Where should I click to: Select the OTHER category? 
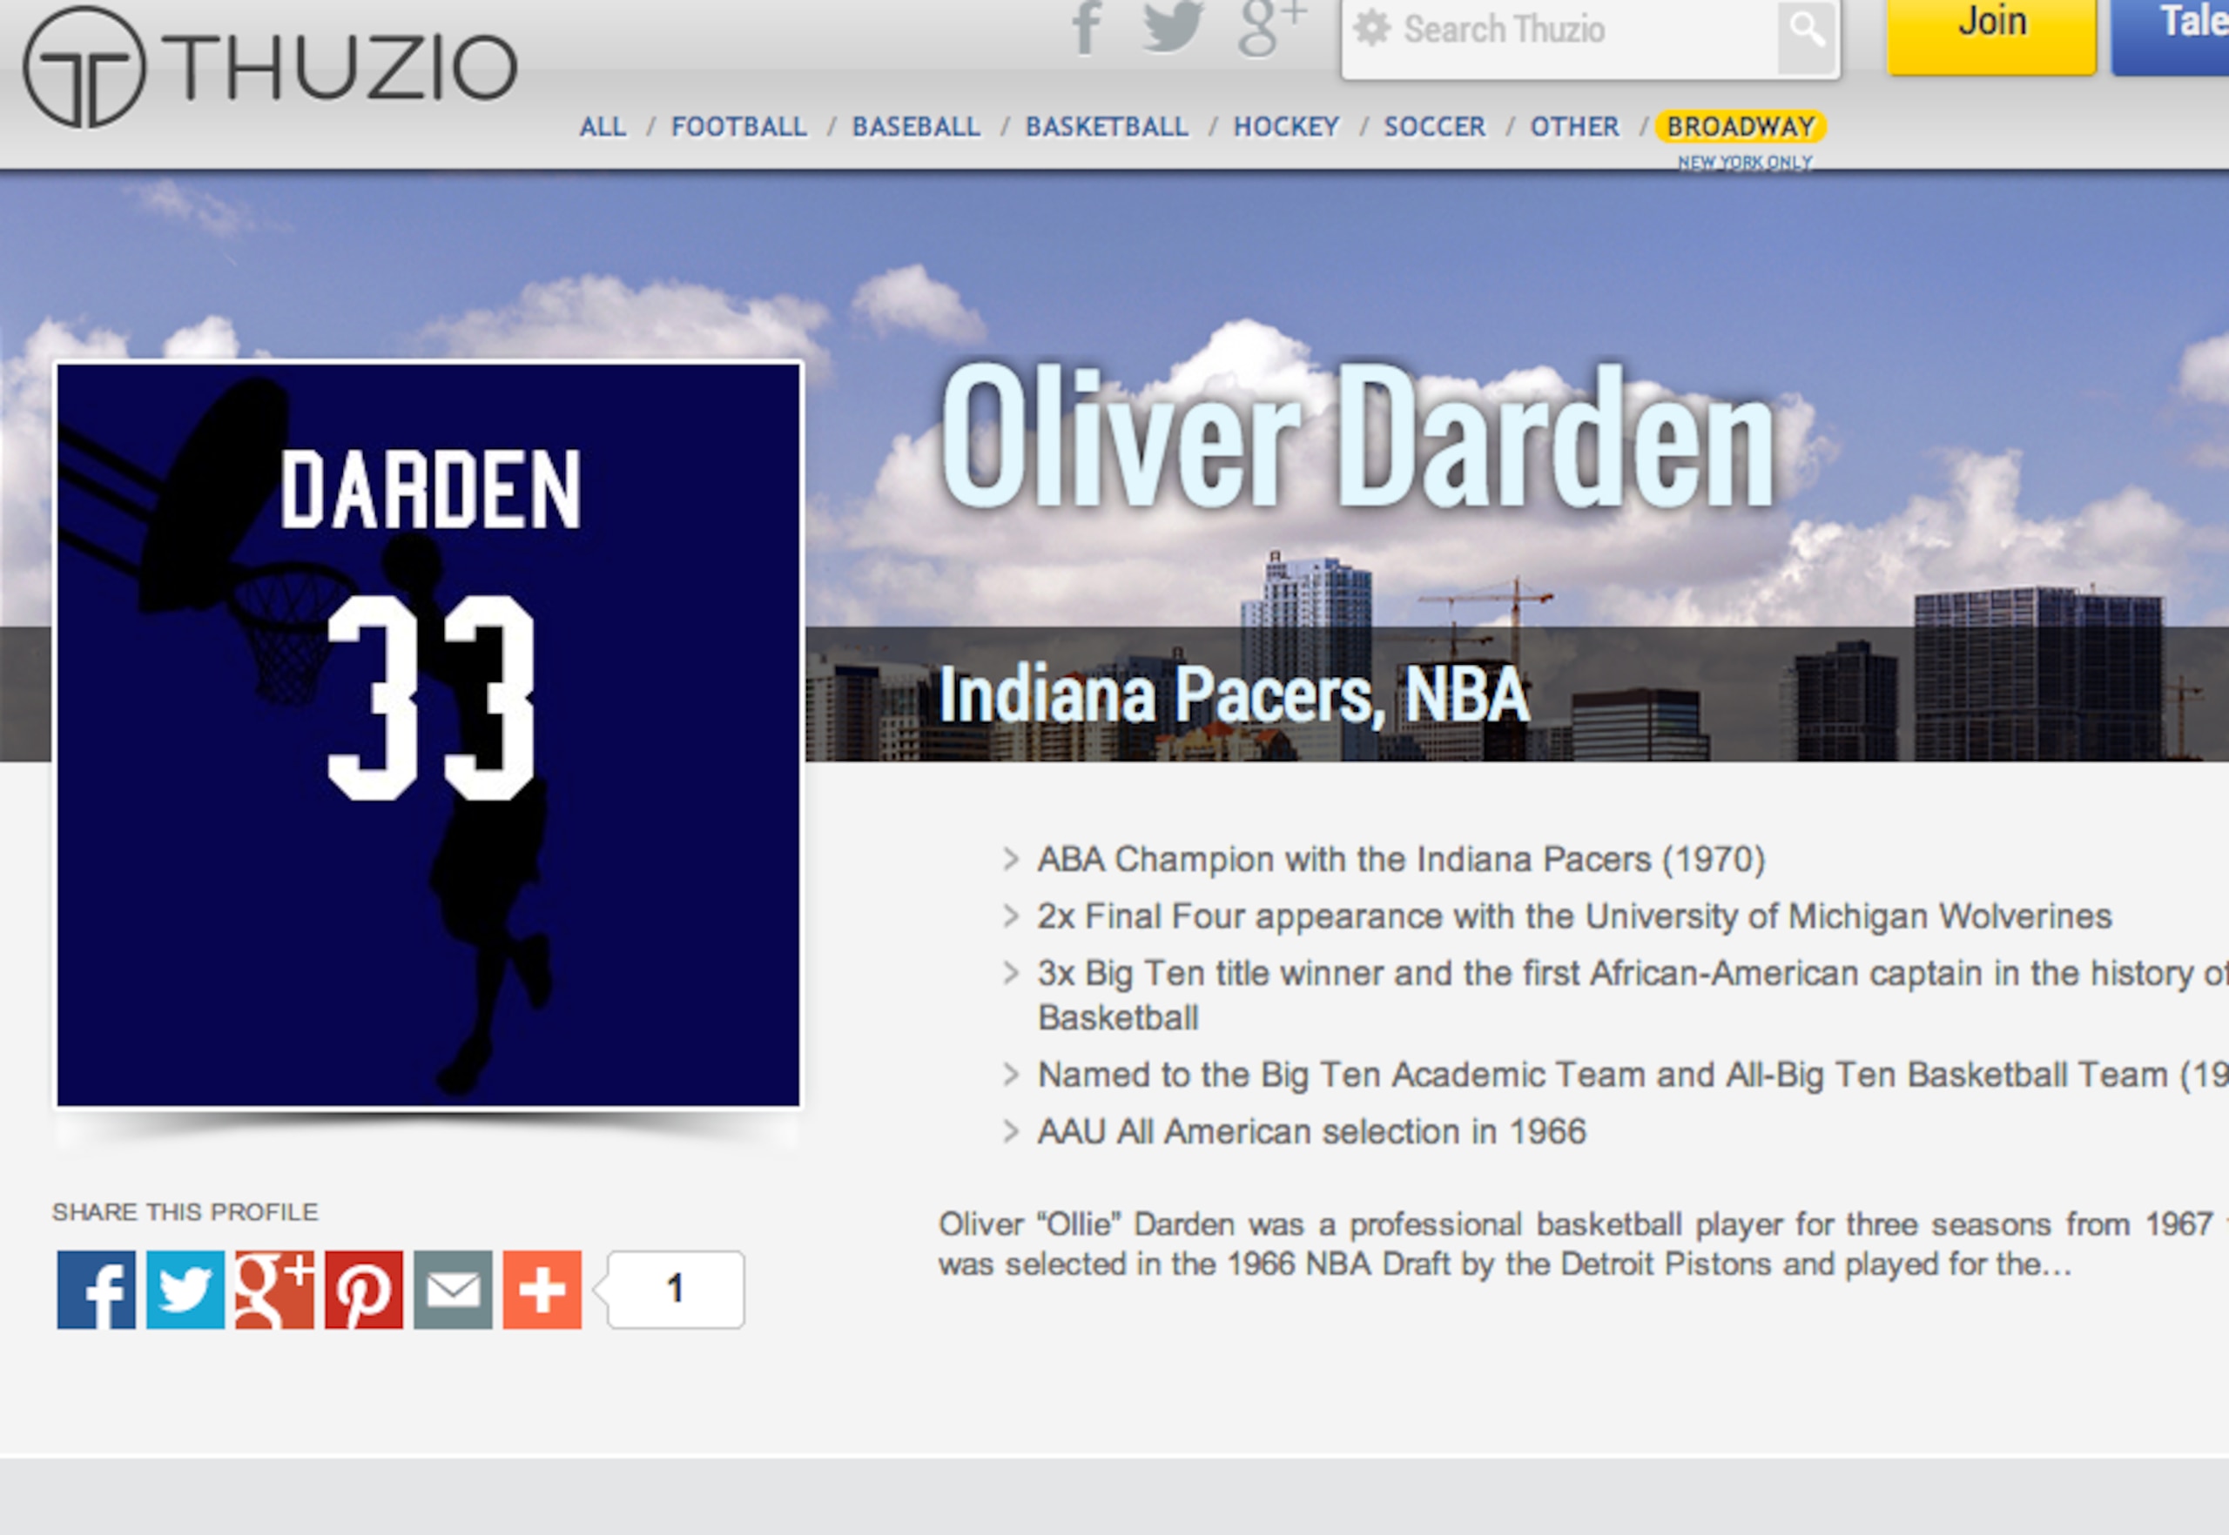pyautogui.click(x=1575, y=127)
